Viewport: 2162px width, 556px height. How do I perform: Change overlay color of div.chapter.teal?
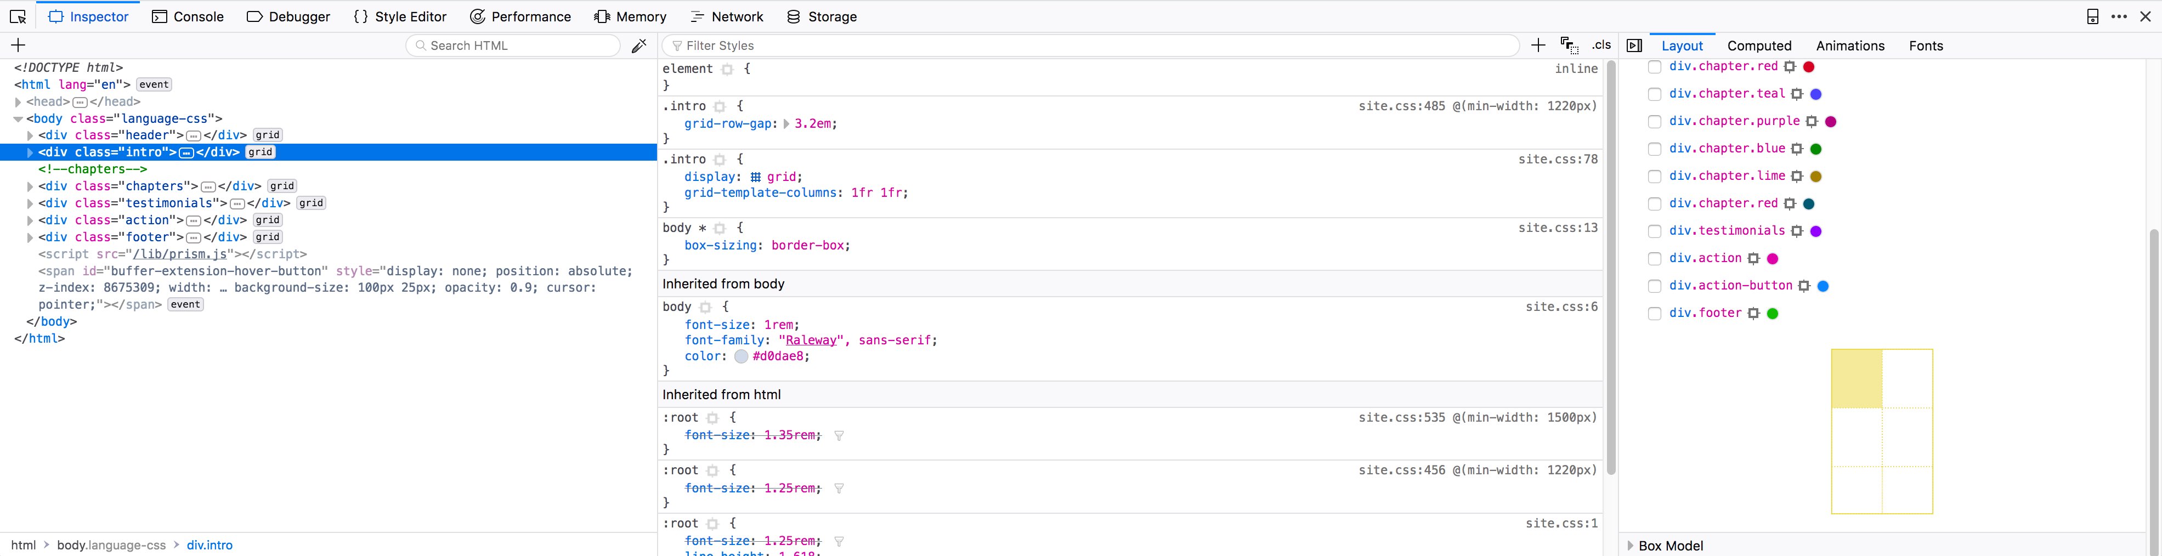click(1815, 94)
